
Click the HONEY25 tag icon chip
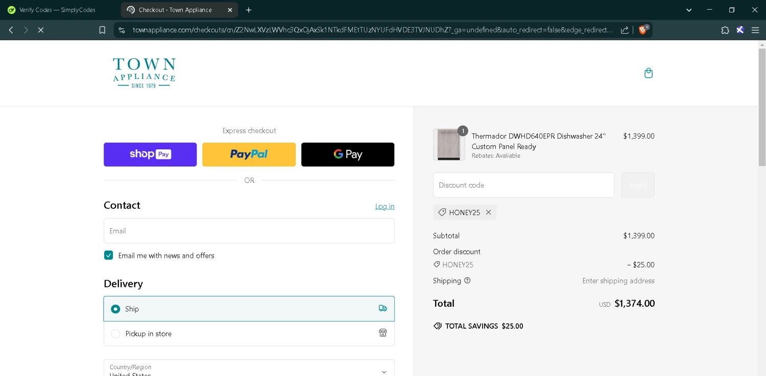pos(442,212)
